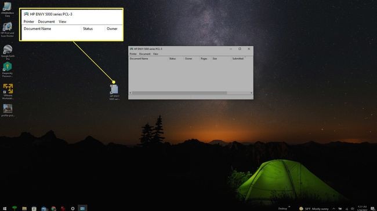Open Settings gear icon on the taskbar
This screenshot has width=377, height=211.
[72, 208]
